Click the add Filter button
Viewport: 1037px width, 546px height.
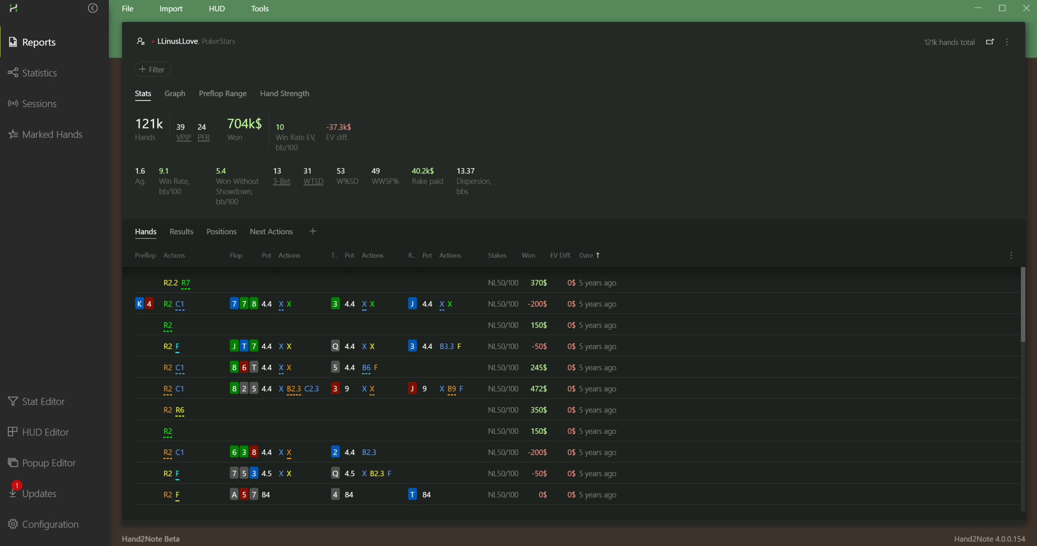tap(152, 69)
